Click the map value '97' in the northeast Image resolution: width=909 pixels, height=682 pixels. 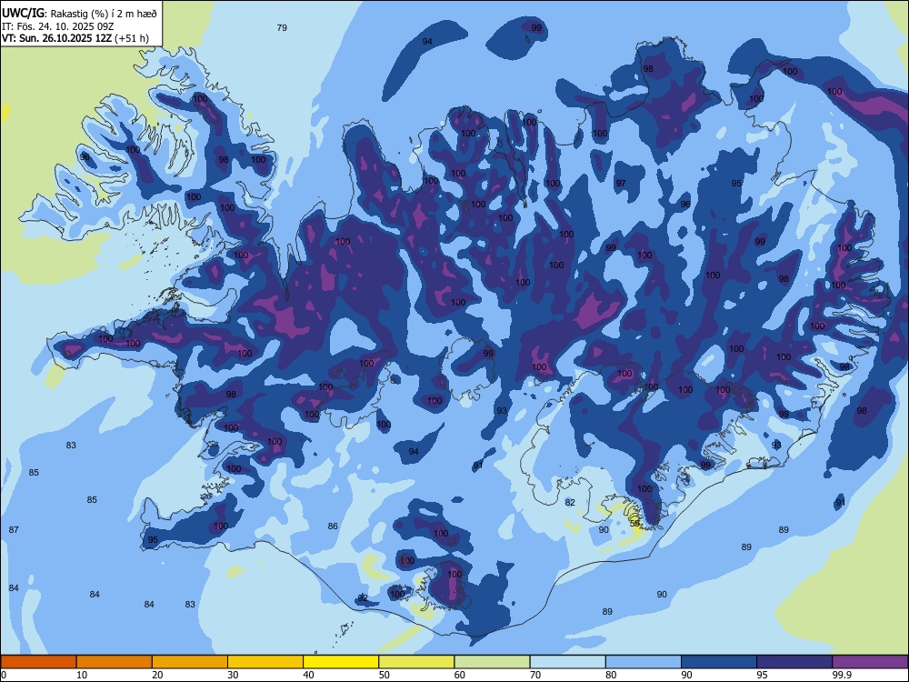pyautogui.click(x=621, y=183)
